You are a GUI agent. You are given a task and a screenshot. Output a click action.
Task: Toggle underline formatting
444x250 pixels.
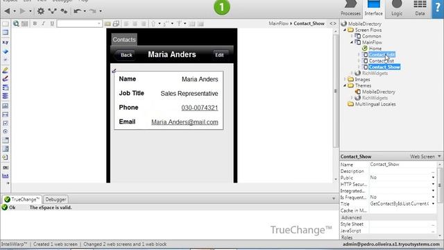[52, 24]
